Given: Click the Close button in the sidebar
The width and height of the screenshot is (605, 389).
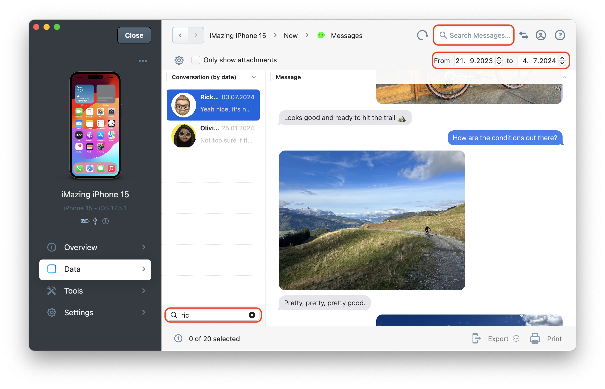Looking at the screenshot, I should coord(134,35).
